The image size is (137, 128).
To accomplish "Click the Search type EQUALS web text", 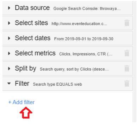I will (57, 84).
